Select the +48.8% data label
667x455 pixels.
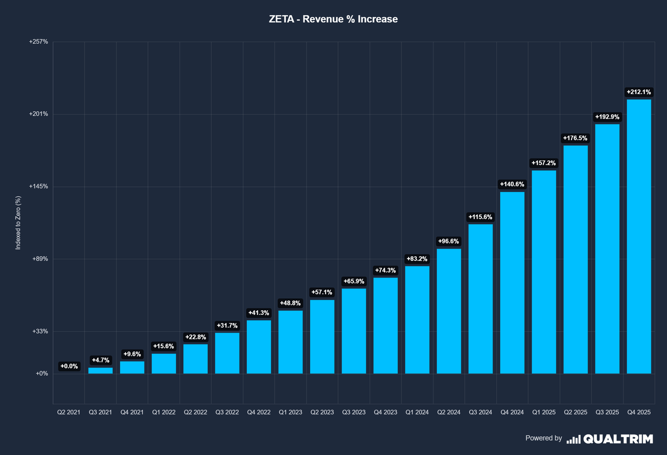290,303
